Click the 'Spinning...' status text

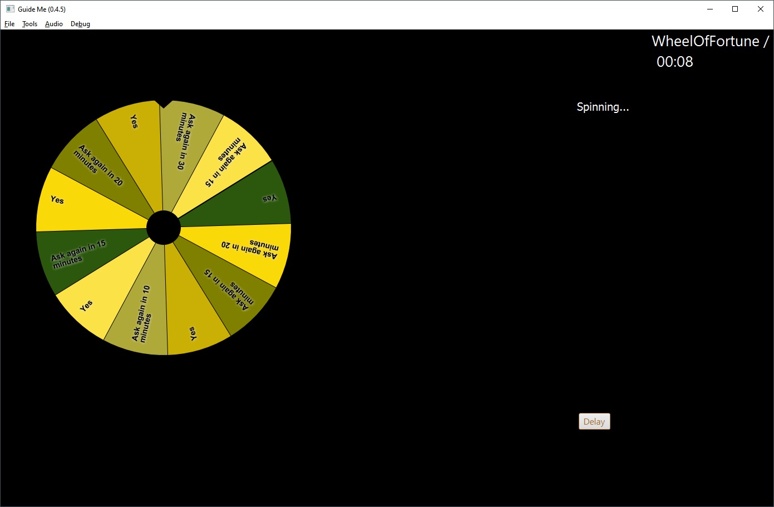(603, 107)
